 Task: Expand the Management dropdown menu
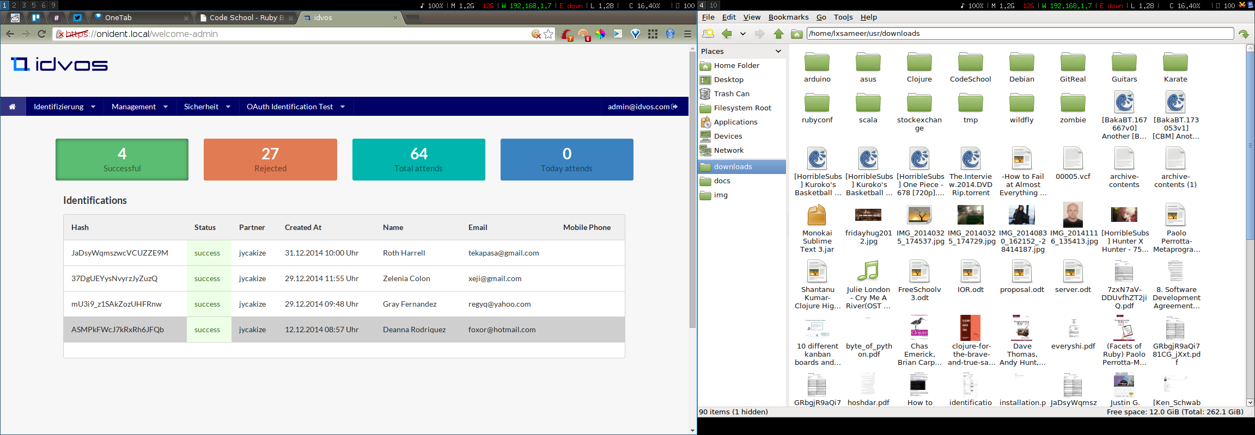[139, 107]
